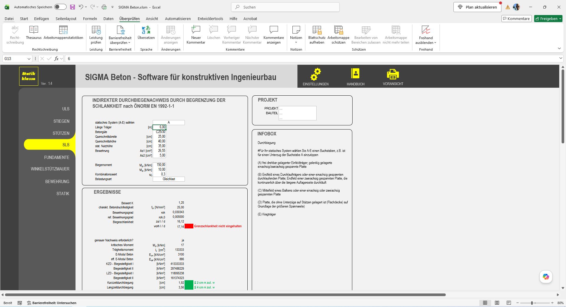Collapse the ribbon with the chevron
566x307 pixels.
tap(559, 49)
